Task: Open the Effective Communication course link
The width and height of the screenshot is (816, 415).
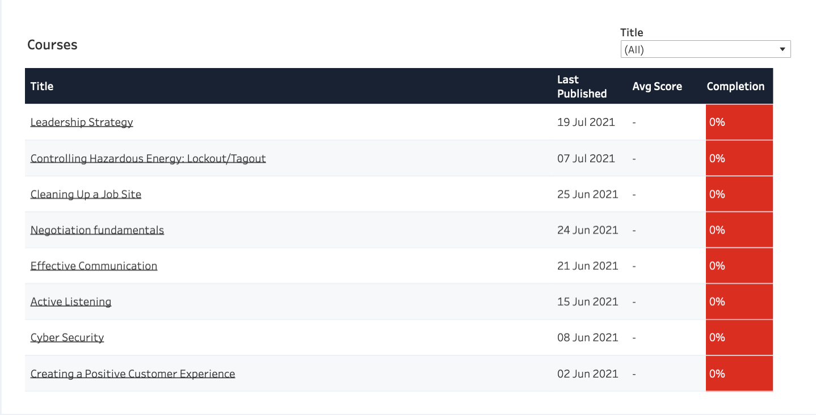Action: [x=94, y=266]
